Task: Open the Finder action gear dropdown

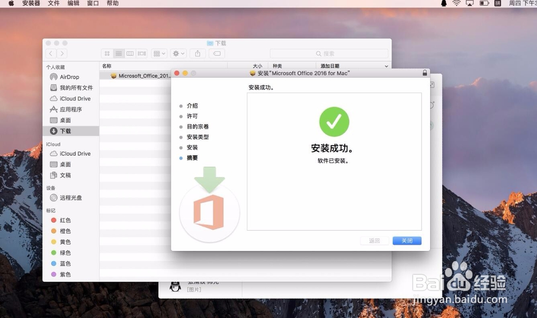Action: pos(178,53)
